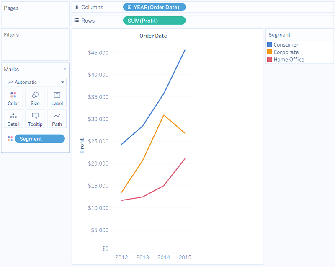Image resolution: width=335 pixels, height=267 pixels.
Task: Select Home Office in Segment legend
Action: pos(289,60)
